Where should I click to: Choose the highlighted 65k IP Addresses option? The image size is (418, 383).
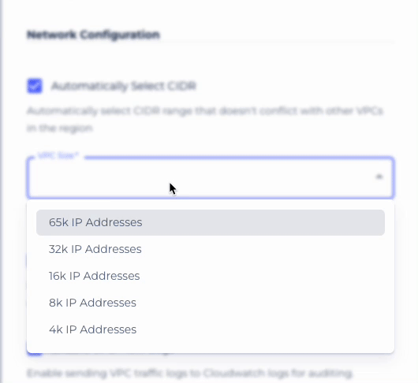pos(211,222)
